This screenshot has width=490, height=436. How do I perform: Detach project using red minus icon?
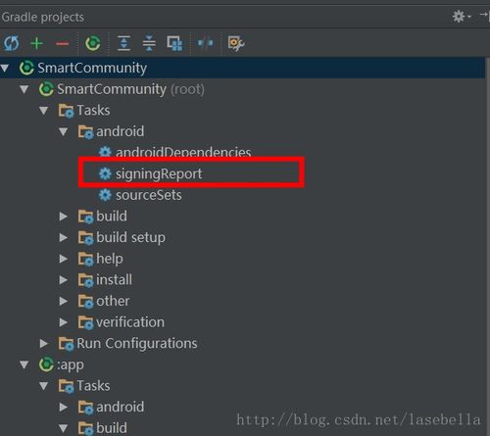62,43
